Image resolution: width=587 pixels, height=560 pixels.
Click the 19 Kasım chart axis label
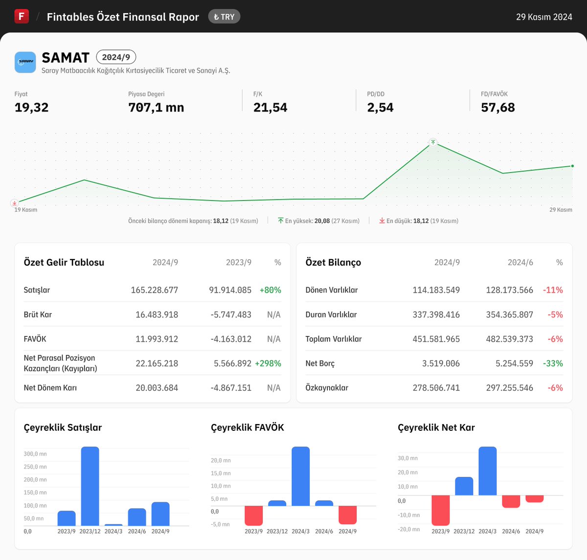pos(25,210)
